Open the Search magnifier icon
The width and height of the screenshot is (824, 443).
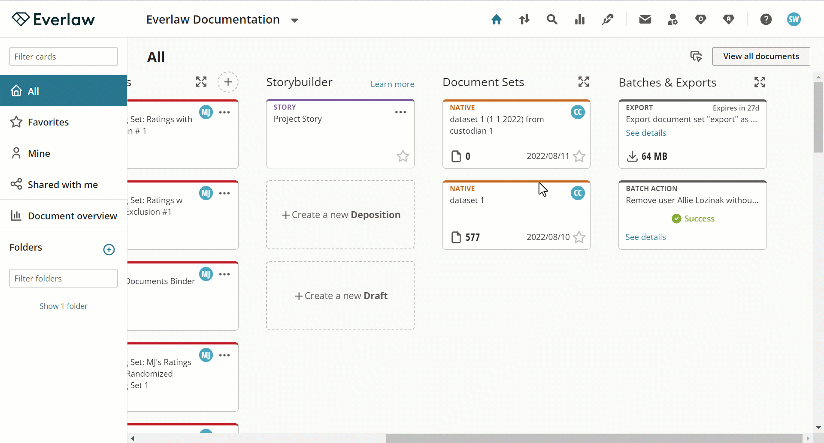click(552, 19)
